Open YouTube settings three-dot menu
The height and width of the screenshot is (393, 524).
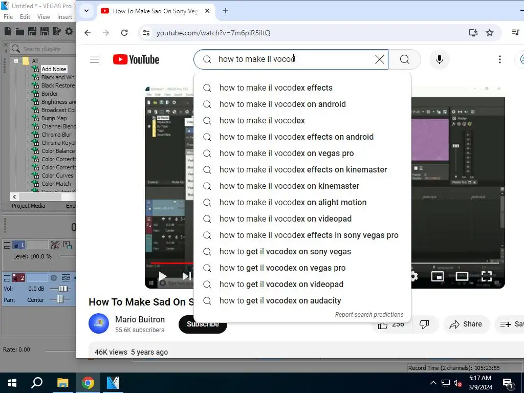[x=499, y=59]
